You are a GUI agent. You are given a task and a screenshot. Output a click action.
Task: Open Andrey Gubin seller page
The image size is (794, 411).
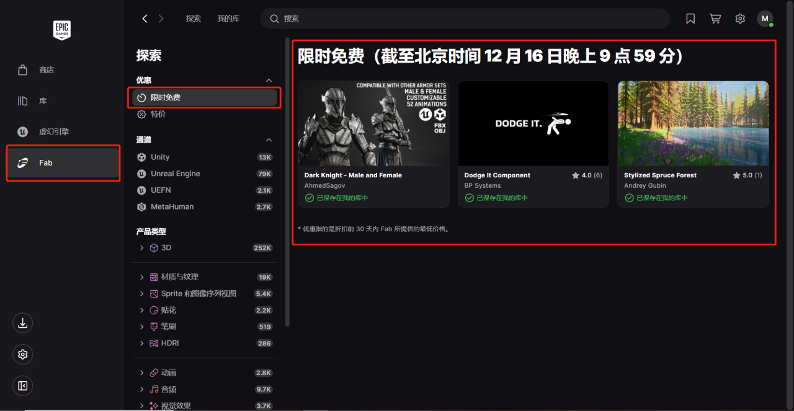point(645,186)
